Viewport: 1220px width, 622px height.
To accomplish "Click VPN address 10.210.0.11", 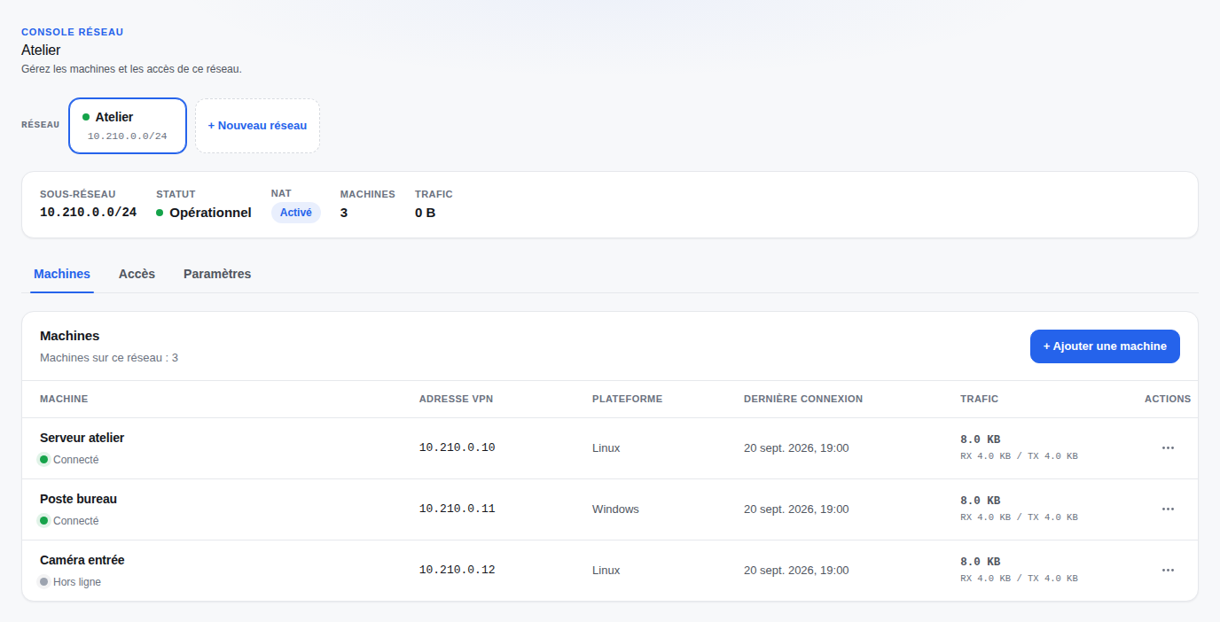I will tap(457, 509).
